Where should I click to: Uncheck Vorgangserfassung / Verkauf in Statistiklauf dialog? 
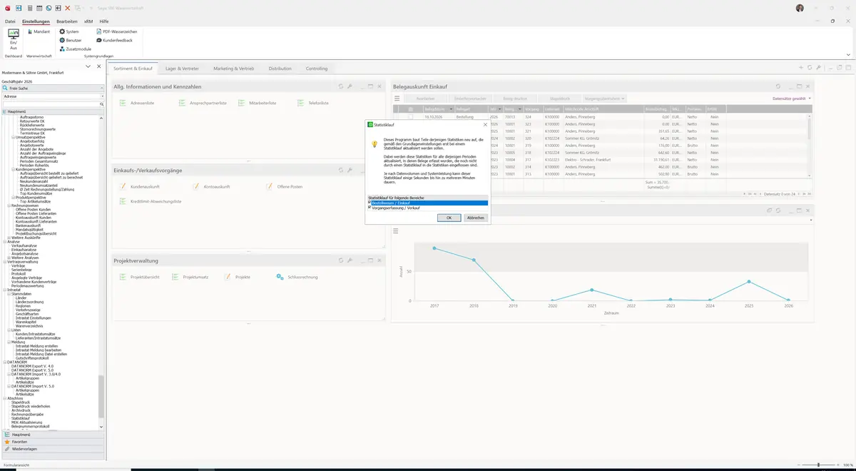[370, 208]
